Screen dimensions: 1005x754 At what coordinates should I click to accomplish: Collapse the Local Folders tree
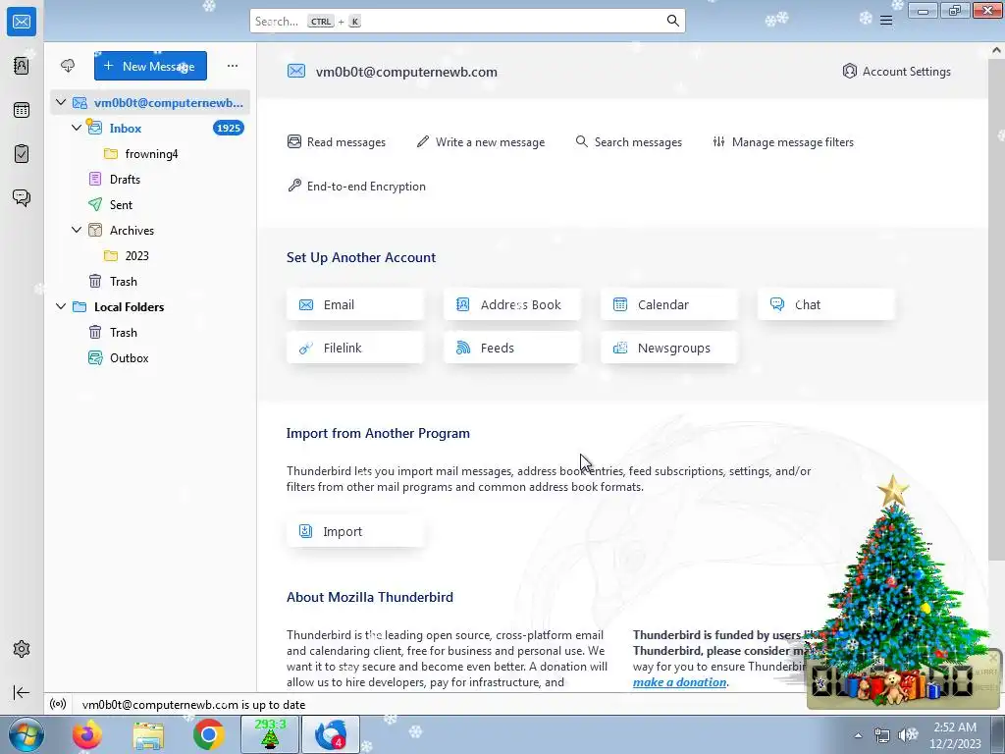pyautogui.click(x=61, y=306)
